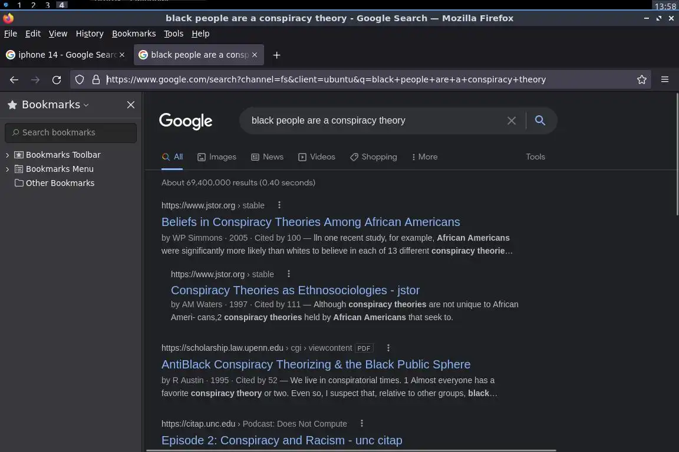Open the History menu
The width and height of the screenshot is (679, 452).
90,34
